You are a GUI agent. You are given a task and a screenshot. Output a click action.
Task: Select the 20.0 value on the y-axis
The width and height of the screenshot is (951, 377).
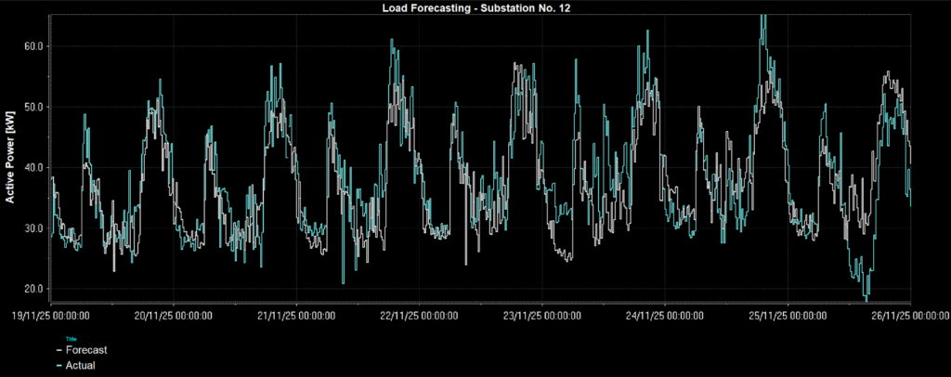34,289
